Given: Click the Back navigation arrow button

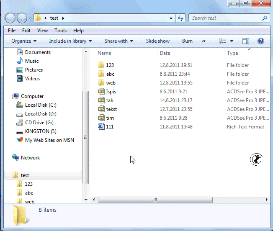Looking at the screenshot, I should click(x=10, y=18).
